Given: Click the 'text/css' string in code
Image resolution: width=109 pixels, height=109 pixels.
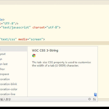Looking at the screenshot, I should click(8, 39).
